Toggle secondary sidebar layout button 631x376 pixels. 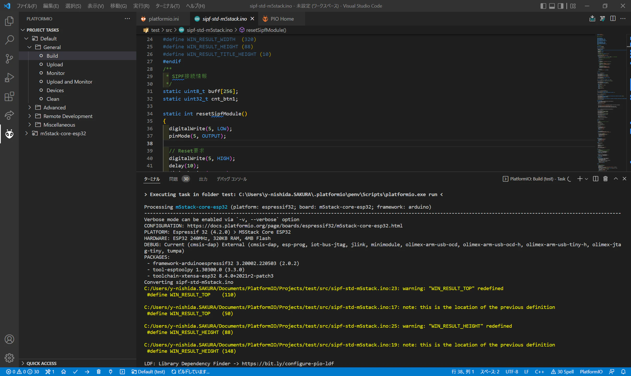(560, 6)
